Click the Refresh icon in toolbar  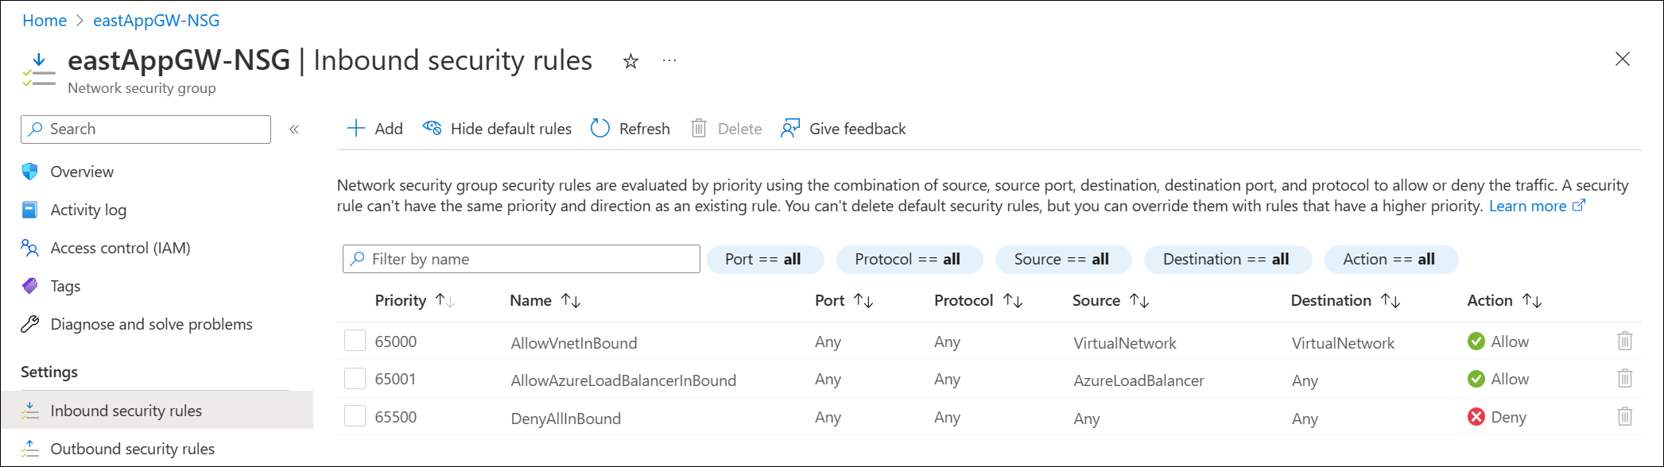[600, 129]
